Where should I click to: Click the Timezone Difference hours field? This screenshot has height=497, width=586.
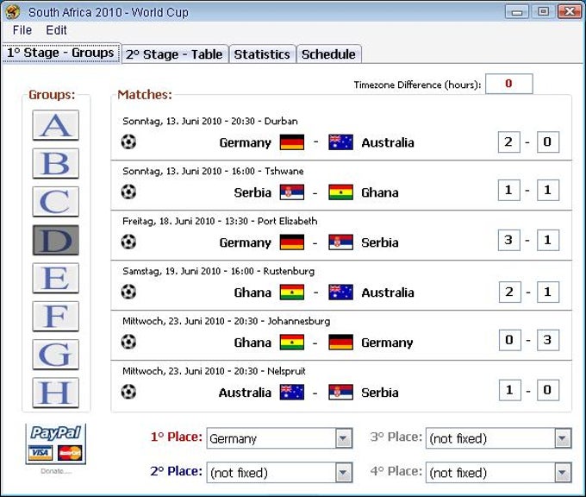tap(509, 84)
